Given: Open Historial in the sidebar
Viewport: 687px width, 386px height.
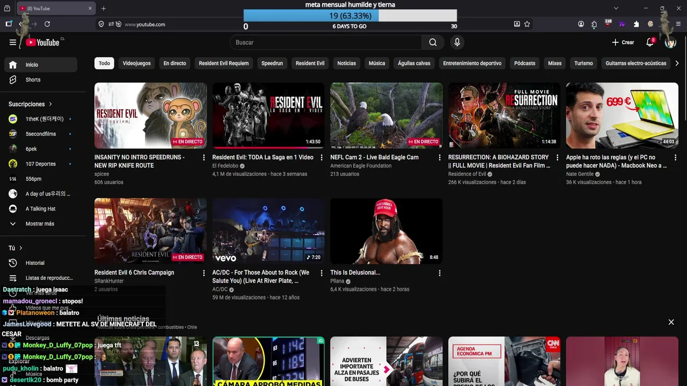Looking at the screenshot, I should (41, 263).
